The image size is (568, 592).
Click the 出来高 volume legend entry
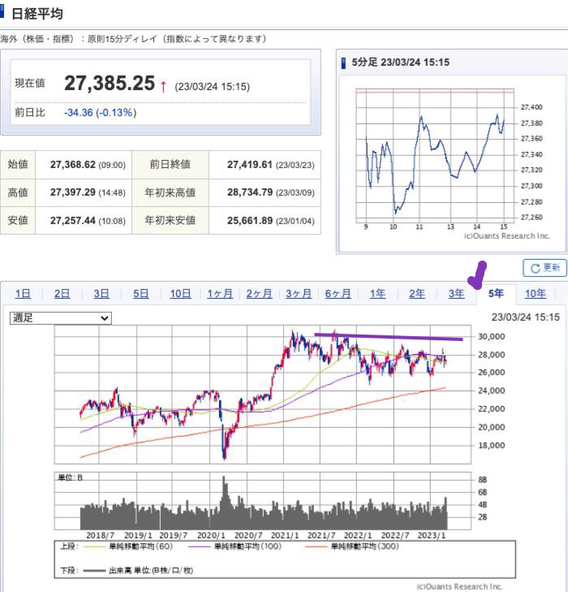tap(139, 570)
